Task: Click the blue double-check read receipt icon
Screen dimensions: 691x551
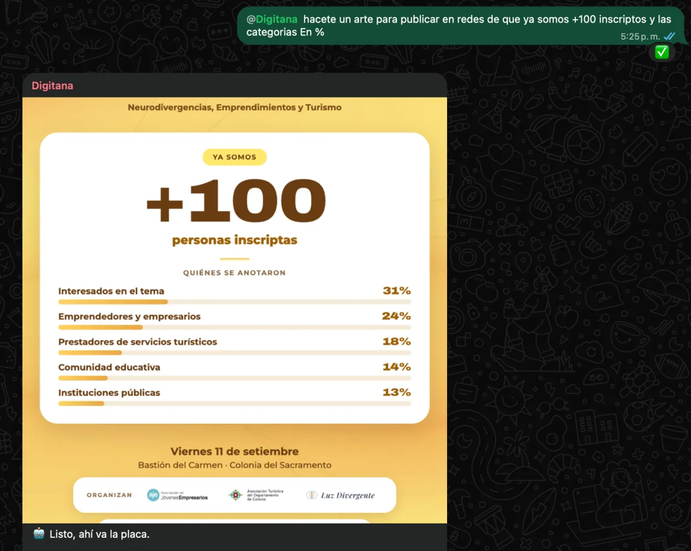Action: [670, 36]
